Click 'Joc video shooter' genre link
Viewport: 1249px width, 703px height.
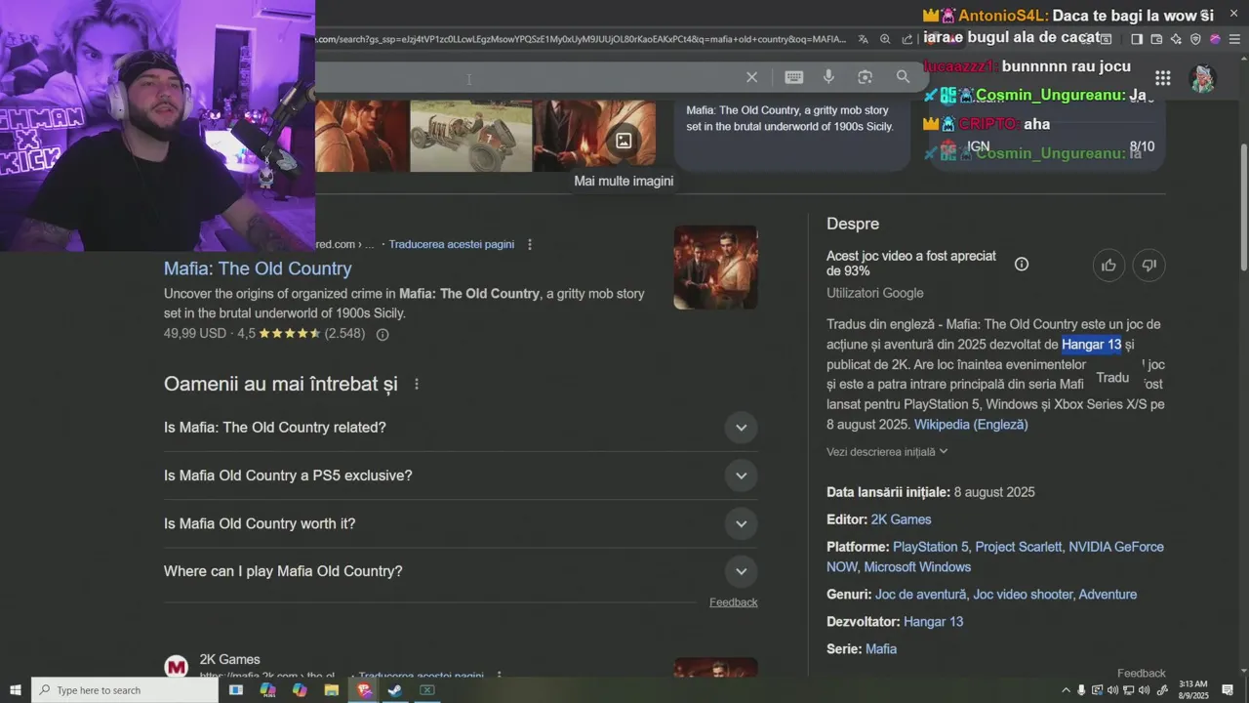[x=1023, y=594]
